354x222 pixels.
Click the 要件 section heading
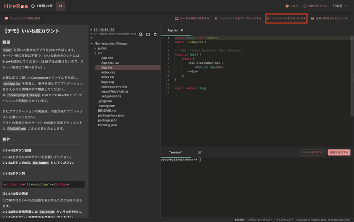(x=6, y=140)
